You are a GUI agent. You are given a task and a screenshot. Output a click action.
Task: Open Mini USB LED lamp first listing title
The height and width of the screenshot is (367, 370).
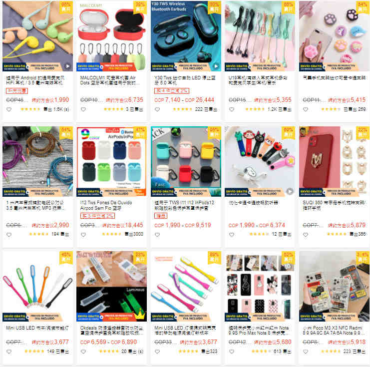coord(37,328)
